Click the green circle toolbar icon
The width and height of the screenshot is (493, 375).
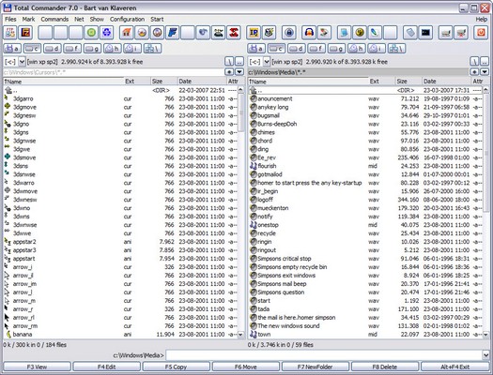pos(91,33)
